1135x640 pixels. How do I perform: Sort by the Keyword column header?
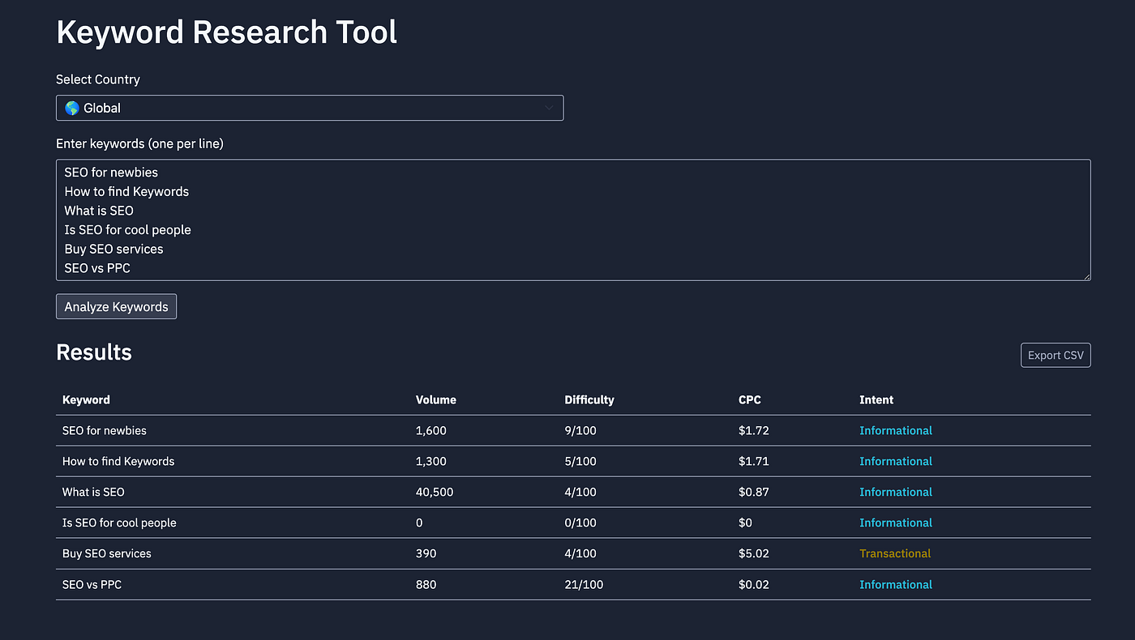[x=86, y=399]
